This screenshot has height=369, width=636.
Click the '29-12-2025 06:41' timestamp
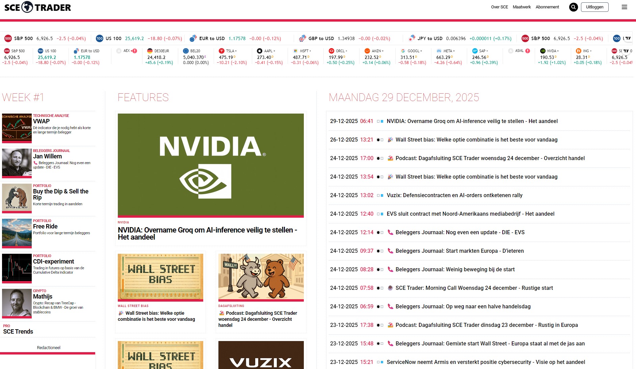click(351, 121)
